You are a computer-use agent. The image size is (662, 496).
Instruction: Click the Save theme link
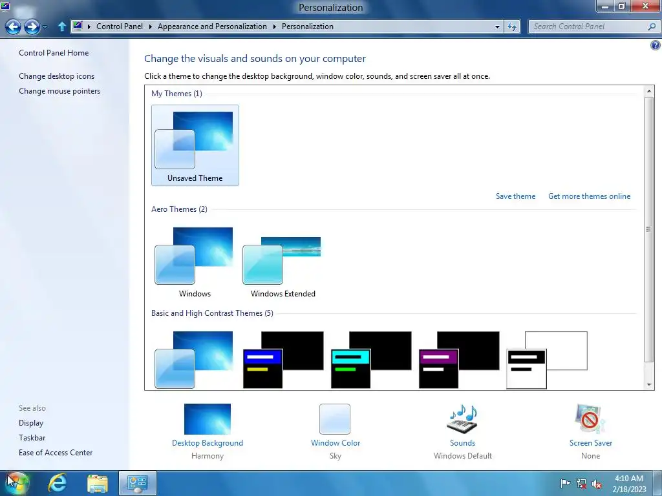pyautogui.click(x=515, y=196)
